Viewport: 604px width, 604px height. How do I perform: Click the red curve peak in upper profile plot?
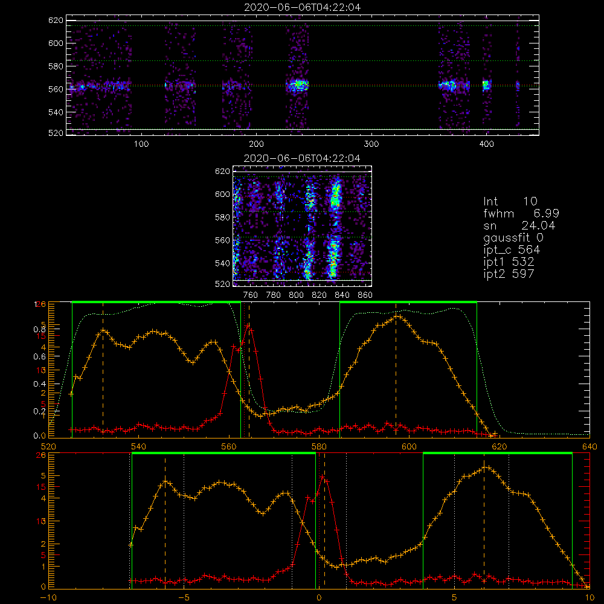[248, 326]
